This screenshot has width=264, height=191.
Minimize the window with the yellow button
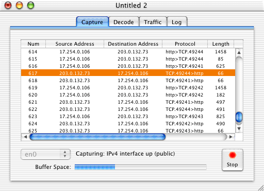pos(19,5)
